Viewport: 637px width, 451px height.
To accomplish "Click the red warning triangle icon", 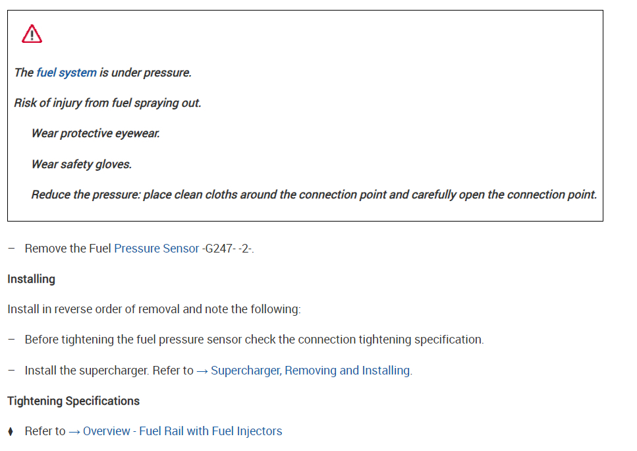I will point(32,34).
